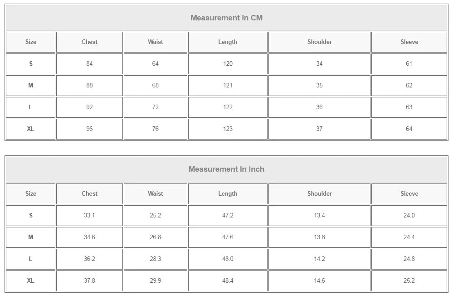The height and width of the screenshot is (299, 453).
Task: Select the Chest header in CM table
Action: [89, 42]
